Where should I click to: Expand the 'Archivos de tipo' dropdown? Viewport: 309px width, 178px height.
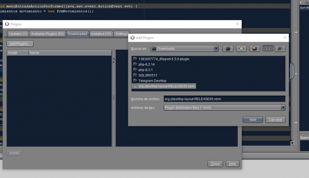click(x=283, y=108)
